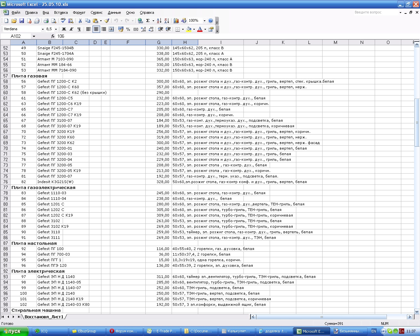Screen dimensions: 420x336
Task: Align cell text to the right
Action: (104, 29)
